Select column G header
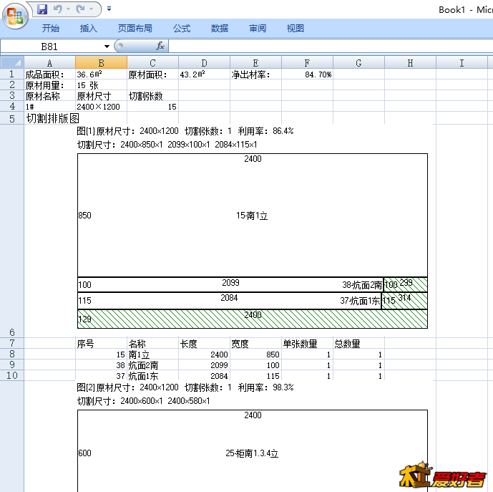 (358, 62)
